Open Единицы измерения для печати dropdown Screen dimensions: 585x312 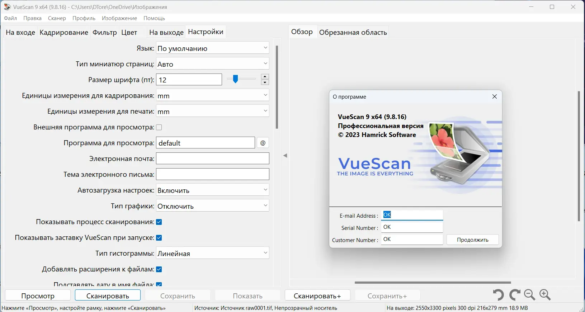click(x=213, y=111)
